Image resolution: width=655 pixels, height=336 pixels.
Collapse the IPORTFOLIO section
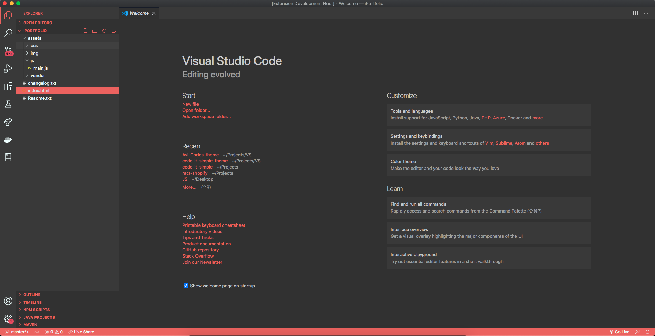click(x=49, y=31)
